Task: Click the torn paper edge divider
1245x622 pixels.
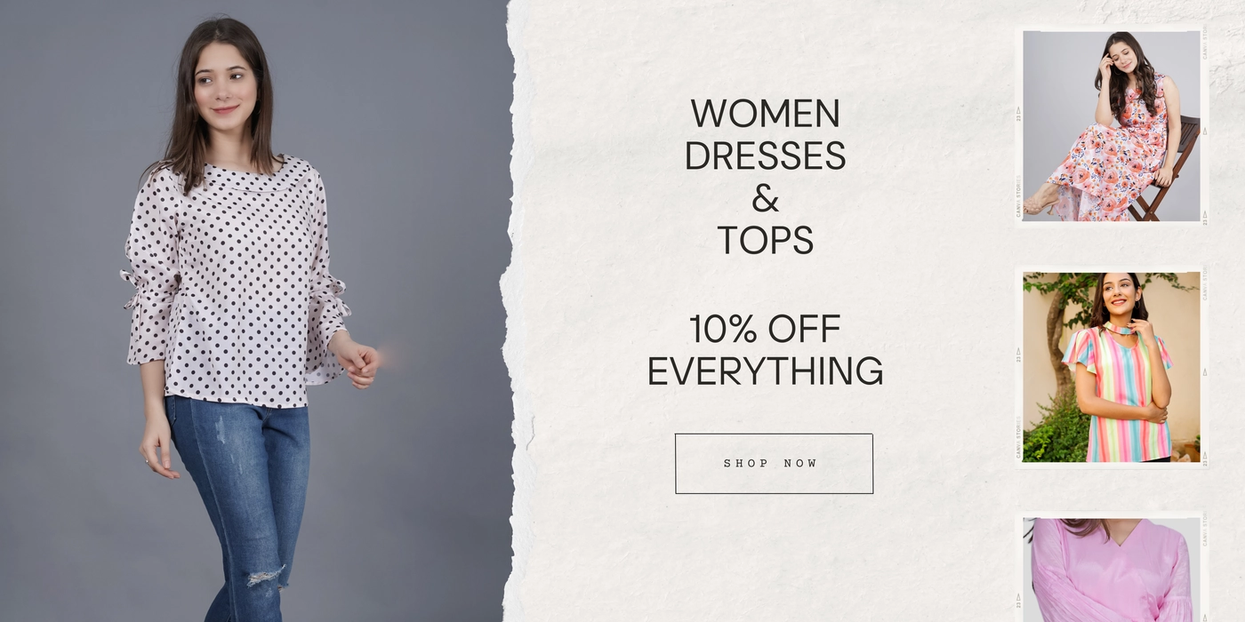Action: pos(514,311)
